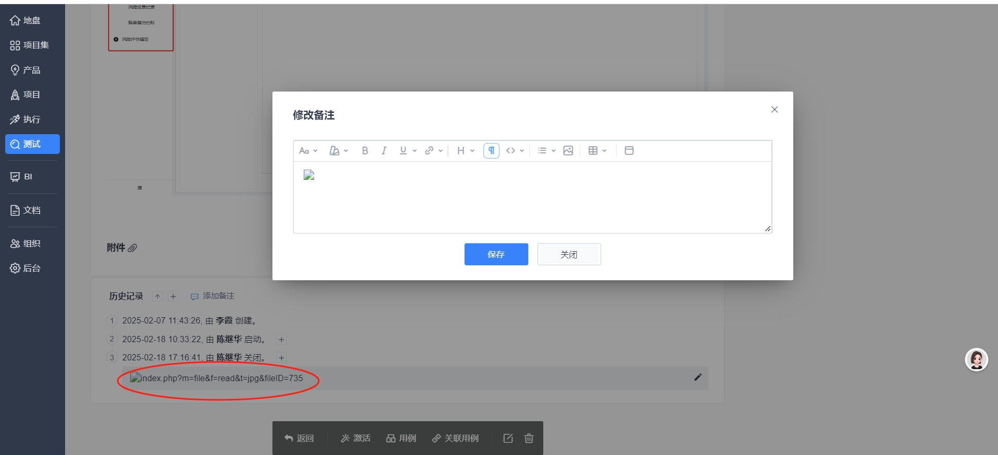Click inside the comment text area
Viewport: 998px width, 455px height.
click(x=531, y=203)
